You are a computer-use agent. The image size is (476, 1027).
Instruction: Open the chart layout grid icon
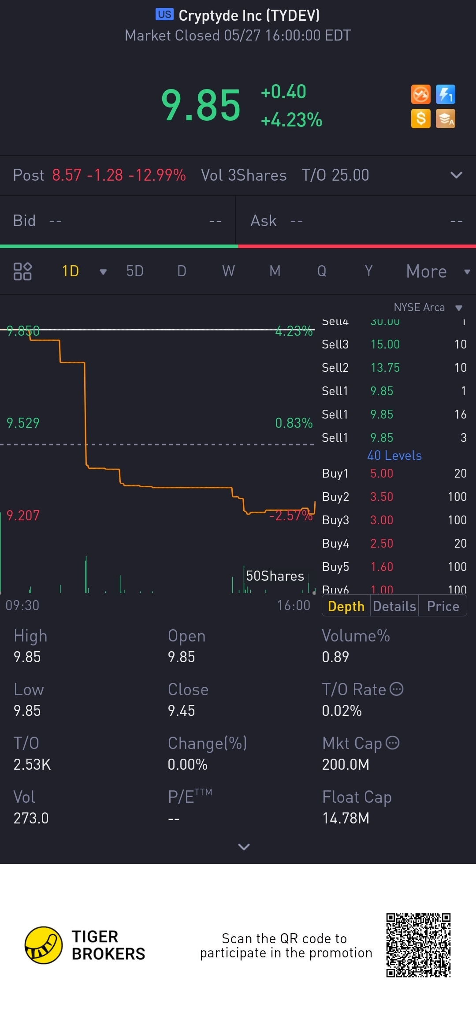[x=22, y=271]
